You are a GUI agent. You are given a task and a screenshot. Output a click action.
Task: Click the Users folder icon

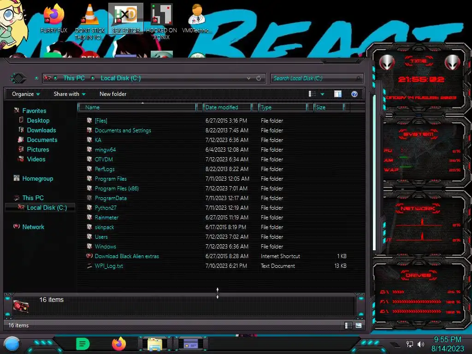pos(89,236)
